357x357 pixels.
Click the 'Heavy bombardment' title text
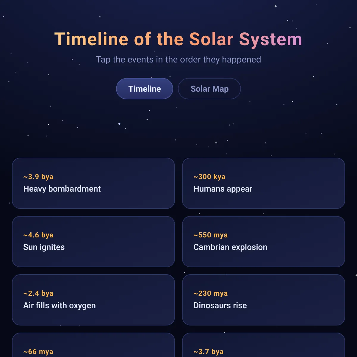click(62, 189)
